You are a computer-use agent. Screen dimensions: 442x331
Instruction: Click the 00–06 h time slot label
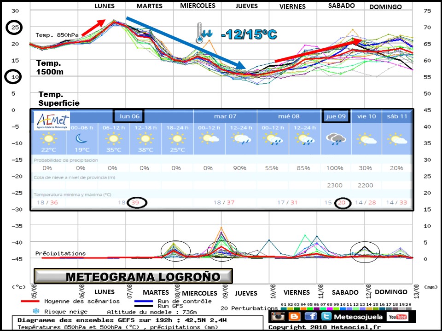[82, 127]
